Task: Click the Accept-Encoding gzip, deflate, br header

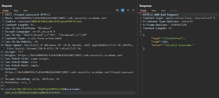Action: point(33,79)
